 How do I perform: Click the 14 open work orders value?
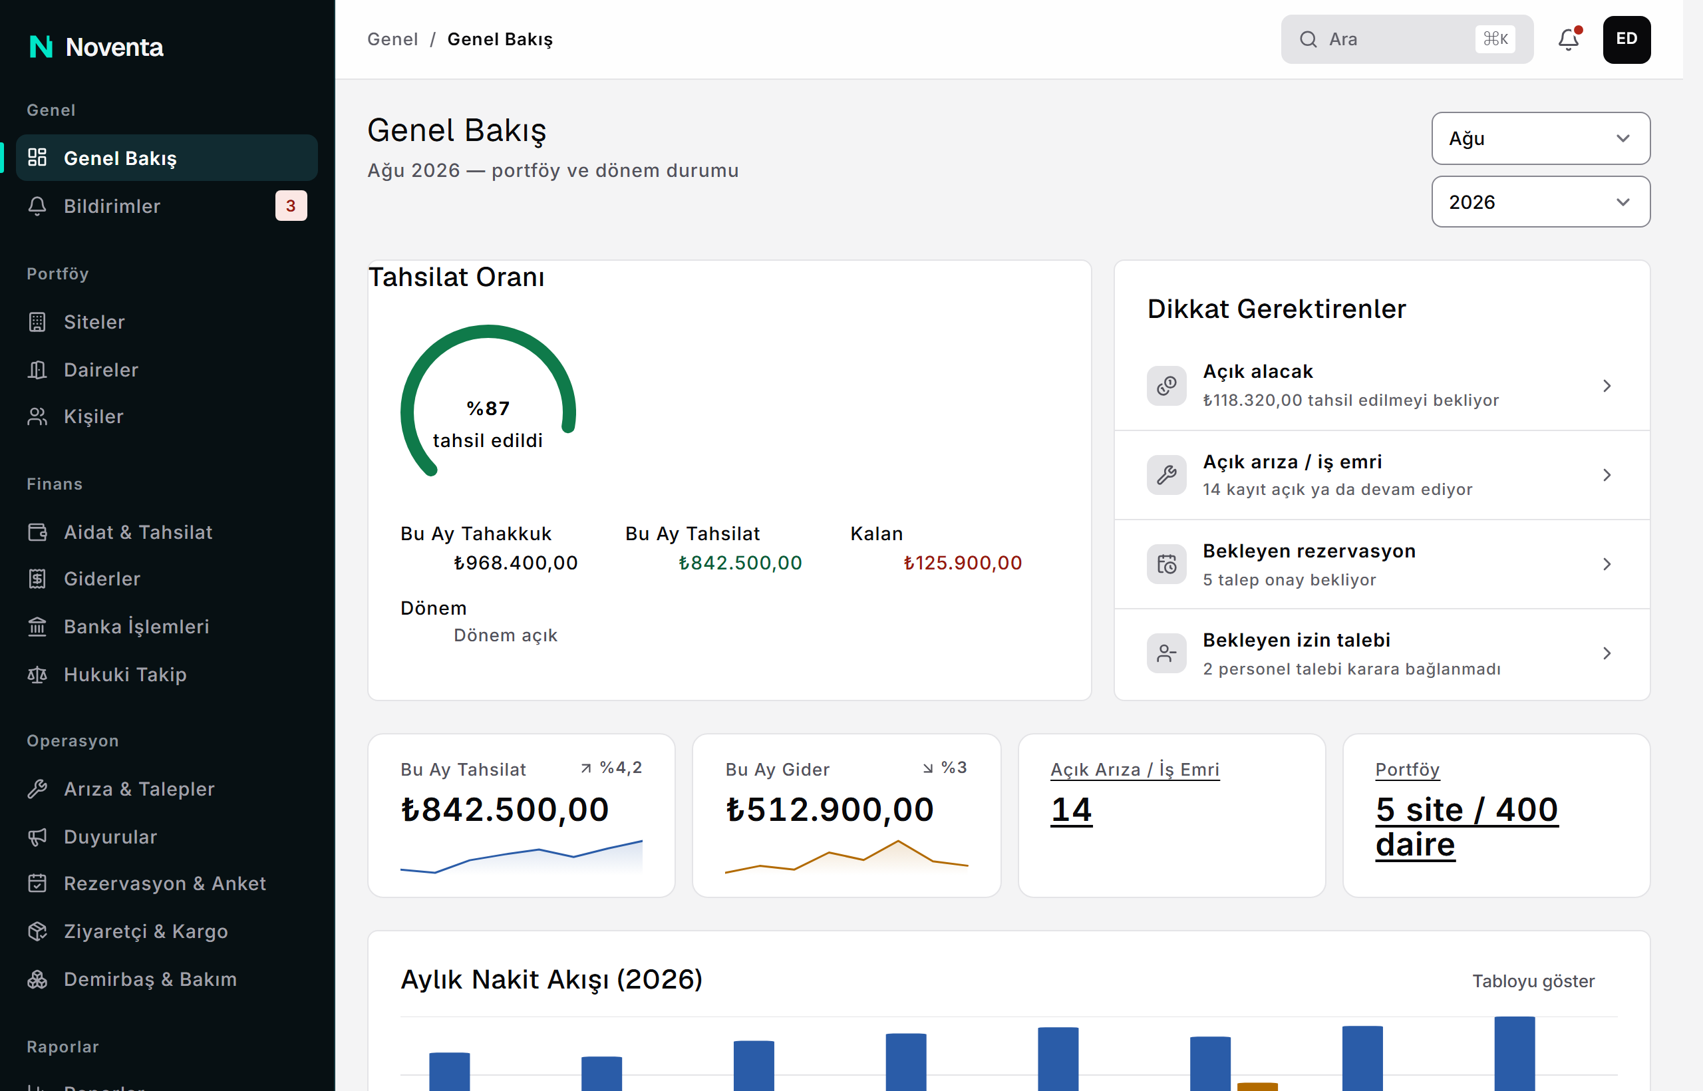pos(1071,809)
